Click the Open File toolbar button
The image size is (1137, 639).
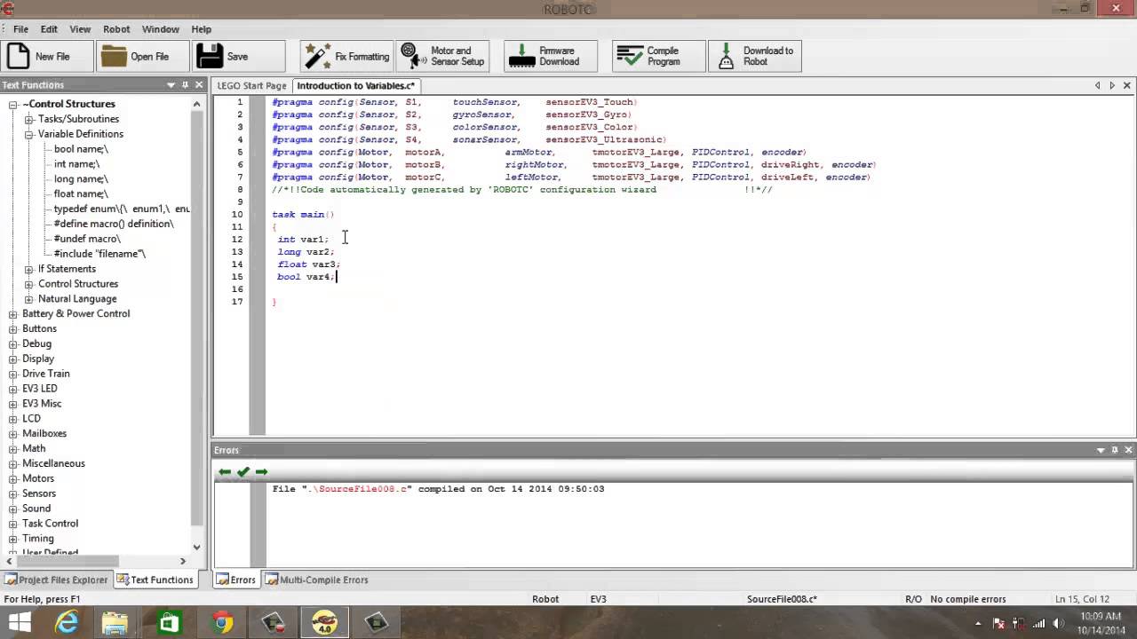[x=142, y=56]
